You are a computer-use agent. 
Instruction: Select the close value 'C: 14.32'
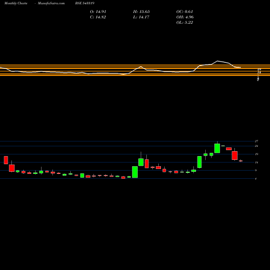[98, 17]
